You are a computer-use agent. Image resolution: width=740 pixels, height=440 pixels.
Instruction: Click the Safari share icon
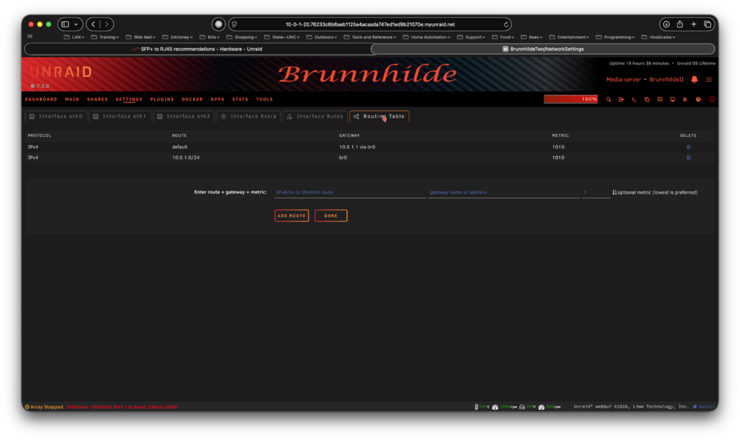click(x=679, y=24)
